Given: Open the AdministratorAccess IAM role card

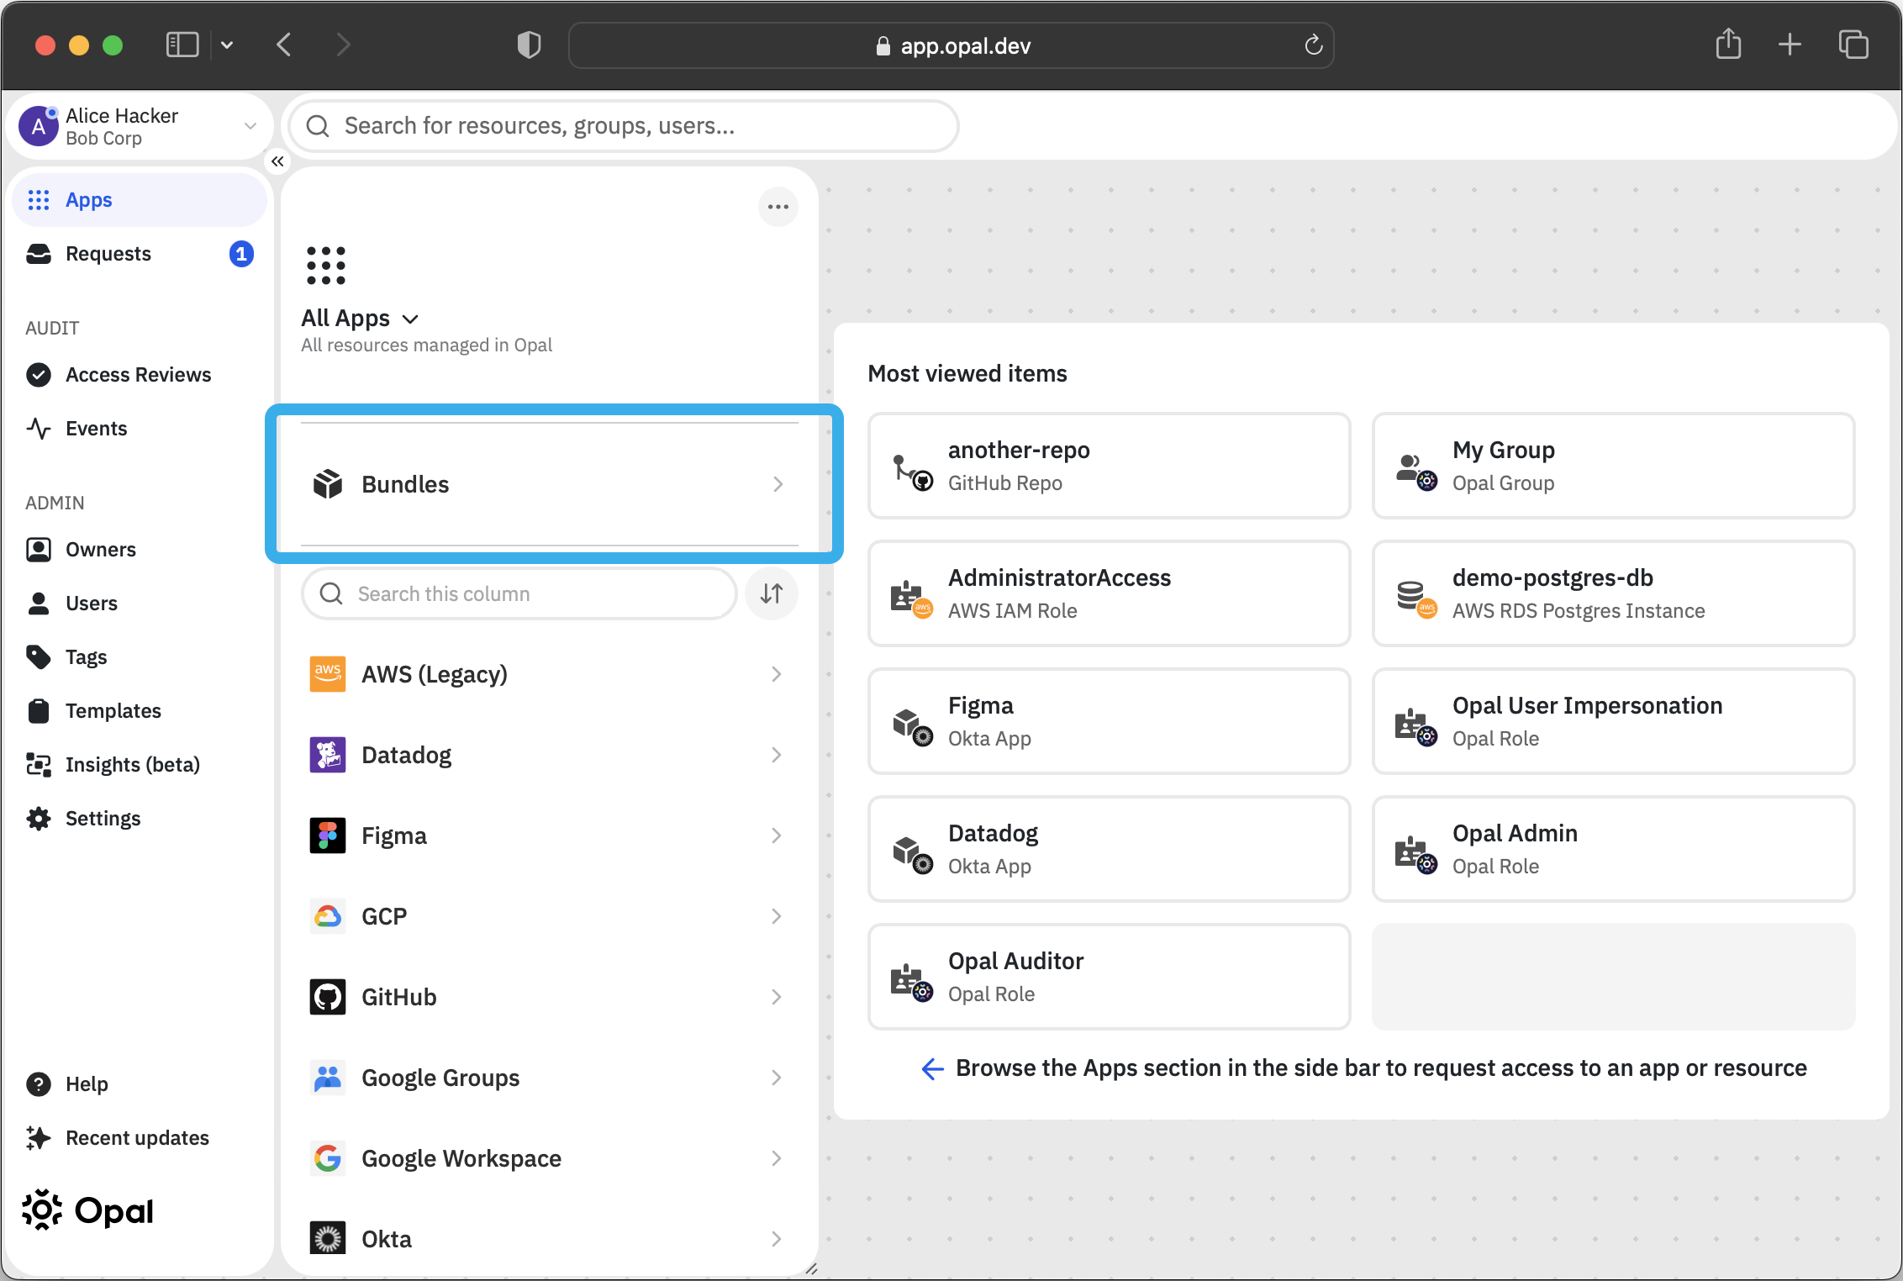Looking at the screenshot, I should [x=1110, y=593].
